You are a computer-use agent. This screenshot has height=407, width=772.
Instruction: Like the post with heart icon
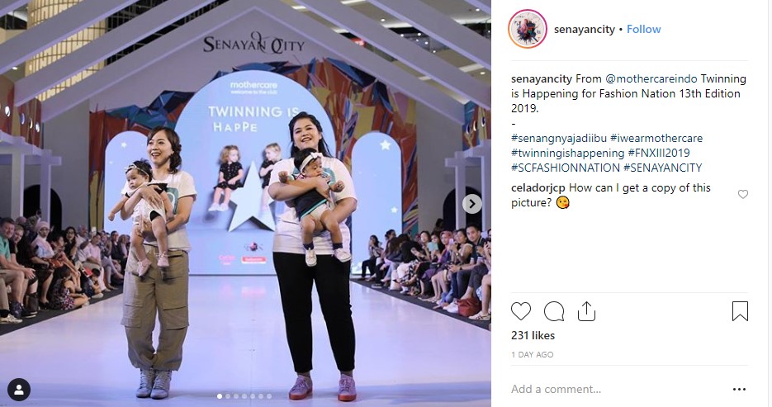(x=521, y=311)
